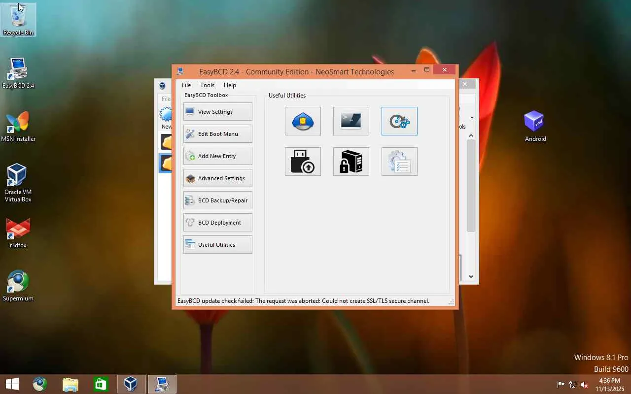Click the resize grip in EasyBCD status bar
This screenshot has width=631, height=394.
(x=451, y=302)
